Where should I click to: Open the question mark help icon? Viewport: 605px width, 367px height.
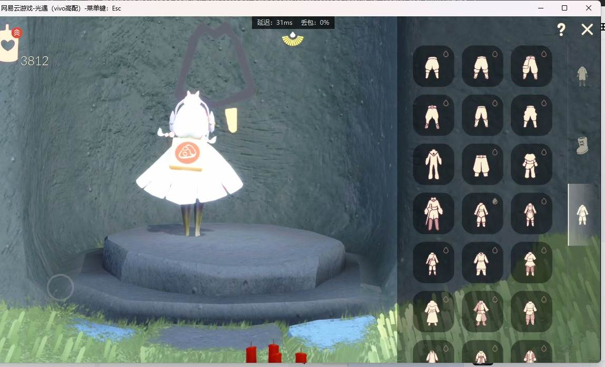561,29
